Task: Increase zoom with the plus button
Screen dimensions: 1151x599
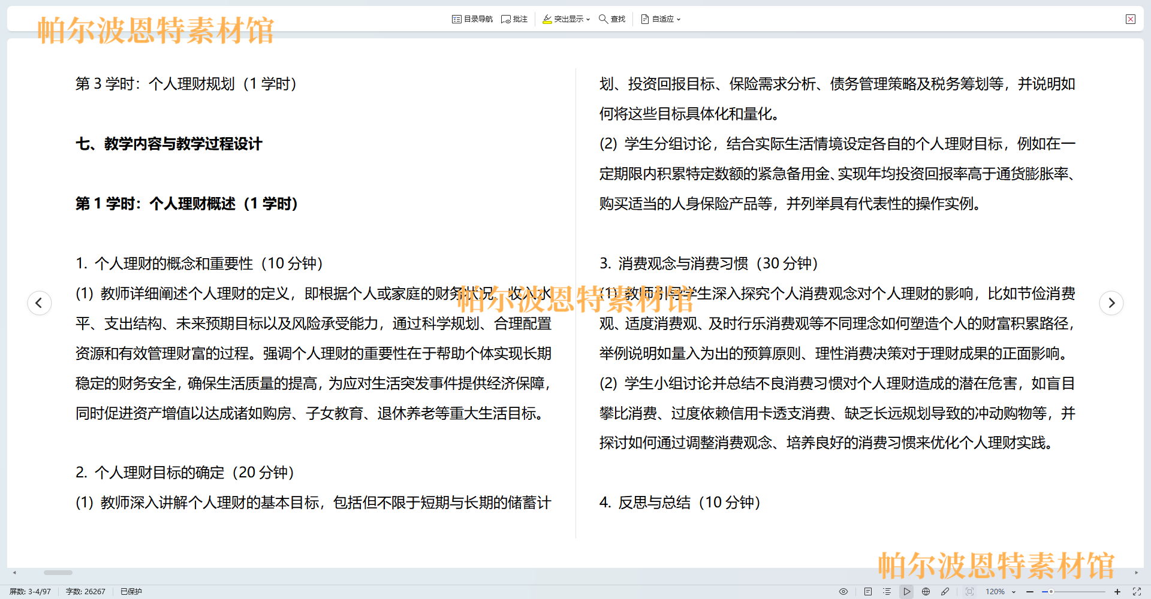Action: tap(1117, 591)
